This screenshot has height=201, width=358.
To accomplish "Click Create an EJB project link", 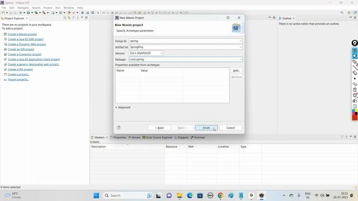I will [x=21, y=49].
